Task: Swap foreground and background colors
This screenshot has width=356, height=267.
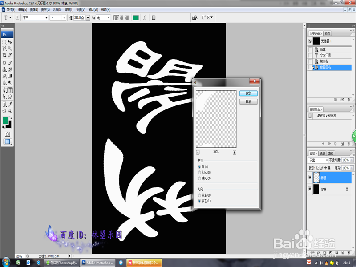Action: point(10,118)
